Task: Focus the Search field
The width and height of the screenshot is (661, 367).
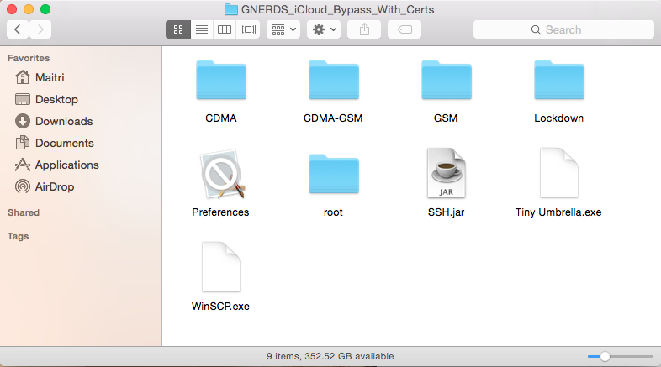Action: pyautogui.click(x=563, y=29)
